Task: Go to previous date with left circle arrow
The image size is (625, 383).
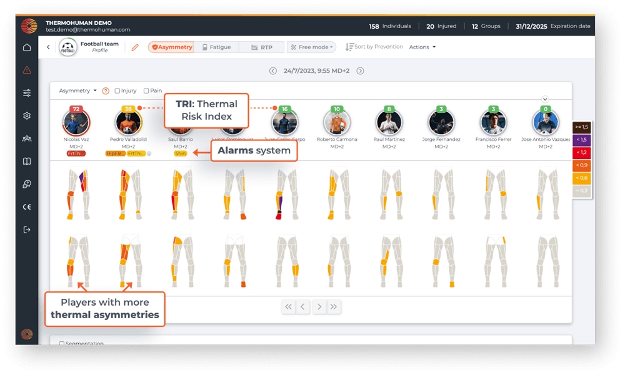Action: [x=273, y=70]
